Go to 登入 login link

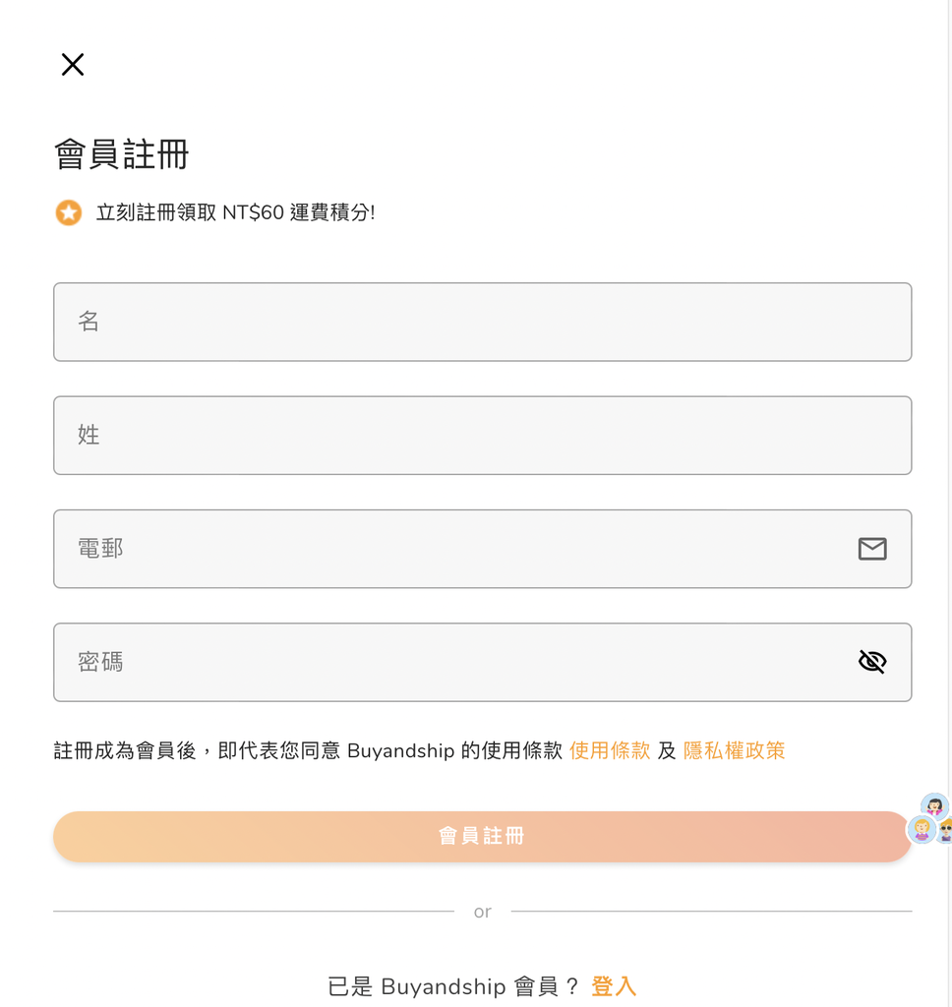[614, 986]
